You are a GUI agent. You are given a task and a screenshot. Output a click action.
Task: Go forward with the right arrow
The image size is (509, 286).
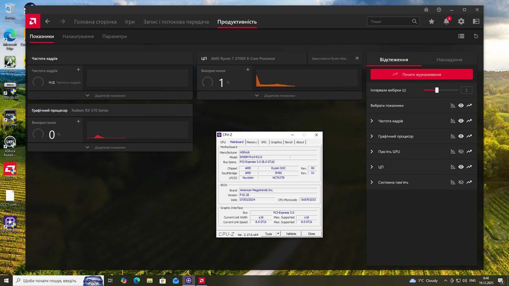coord(63,21)
